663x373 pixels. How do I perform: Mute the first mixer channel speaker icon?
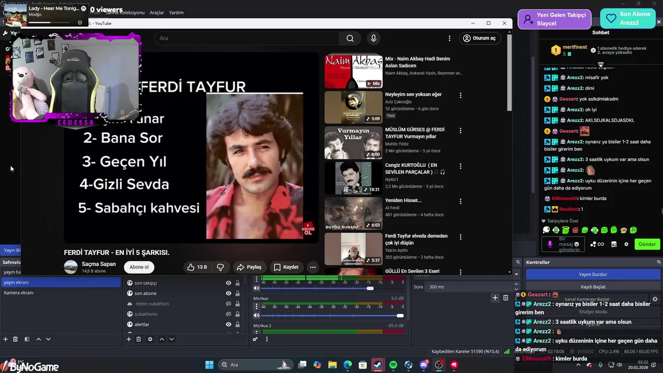[256, 288]
